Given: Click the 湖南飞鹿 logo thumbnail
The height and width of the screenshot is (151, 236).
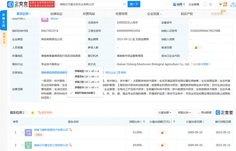Looking at the screenshot, I should [x=28, y=133].
